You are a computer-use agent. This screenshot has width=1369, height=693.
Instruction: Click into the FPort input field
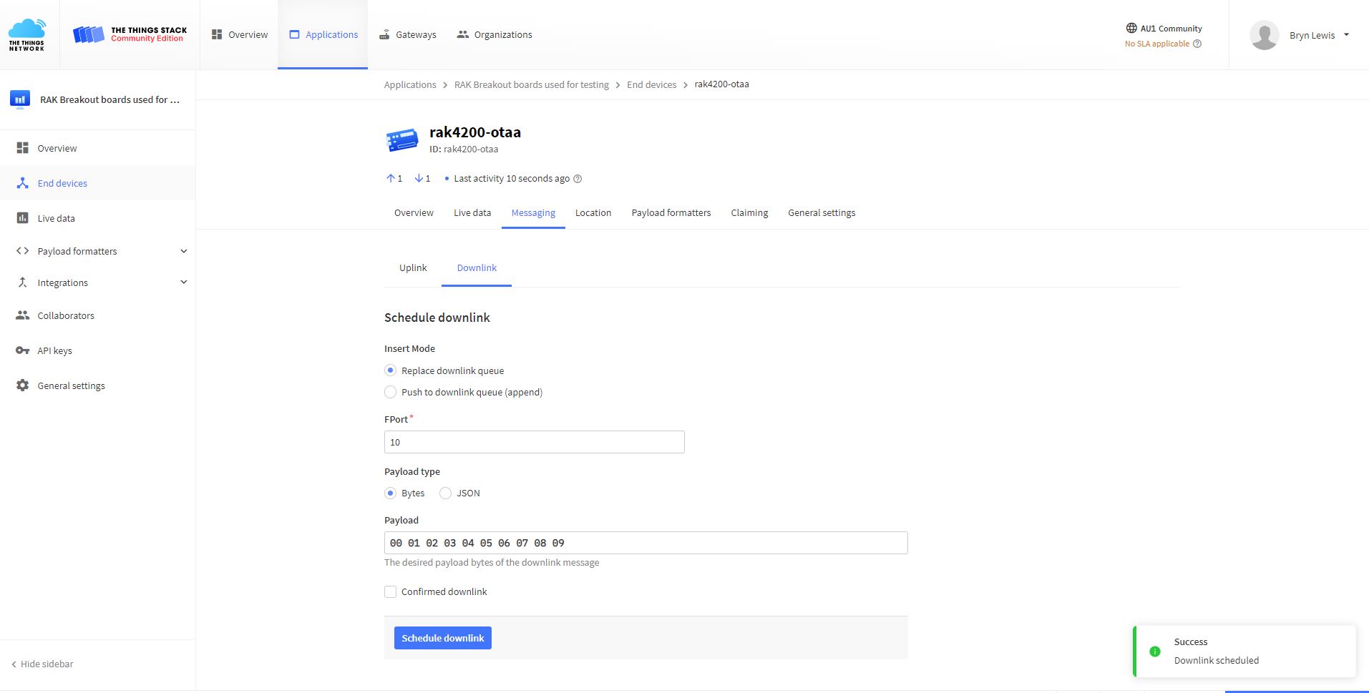pos(534,442)
